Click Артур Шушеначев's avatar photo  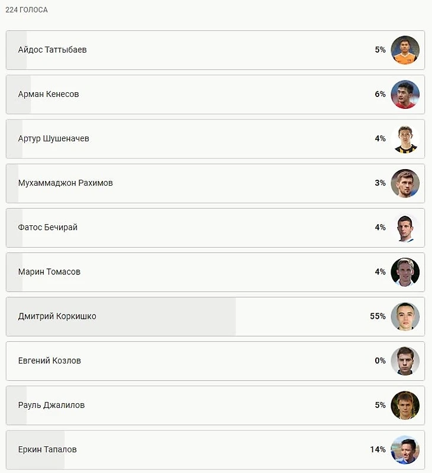tap(405, 139)
